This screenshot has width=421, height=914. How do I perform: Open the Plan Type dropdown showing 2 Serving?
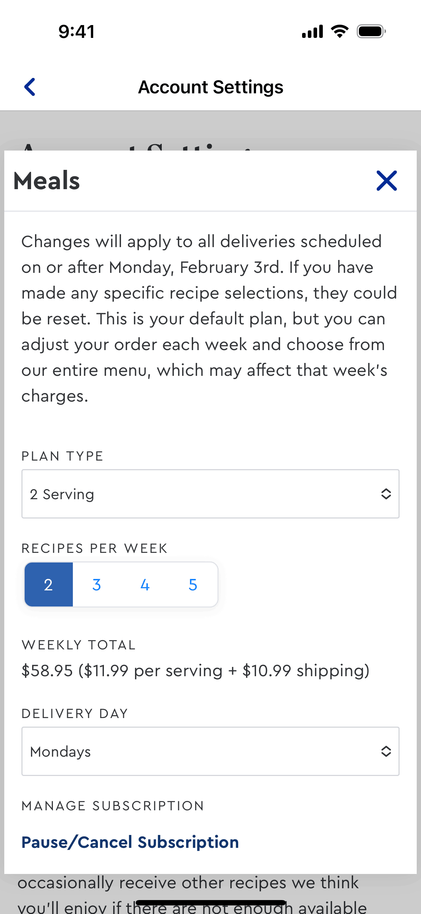pos(200,494)
